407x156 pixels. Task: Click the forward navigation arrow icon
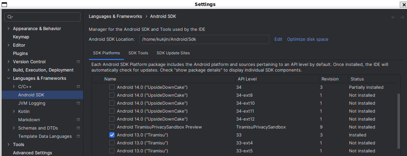[402, 17]
